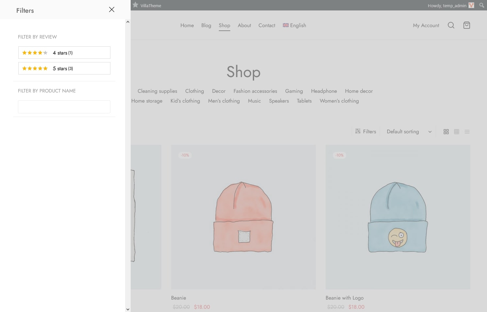Click the admin bar search icon
The height and width of the screenshot is (312, 487).
point(481,5)
